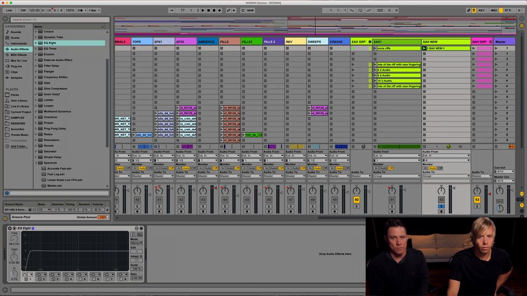Click the Arrangement Record button
This screenshot has height=296, width=527.
(214, 10)
